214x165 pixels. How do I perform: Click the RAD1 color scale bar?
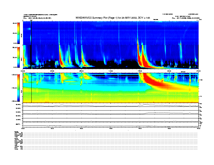[x=18, y=57]
